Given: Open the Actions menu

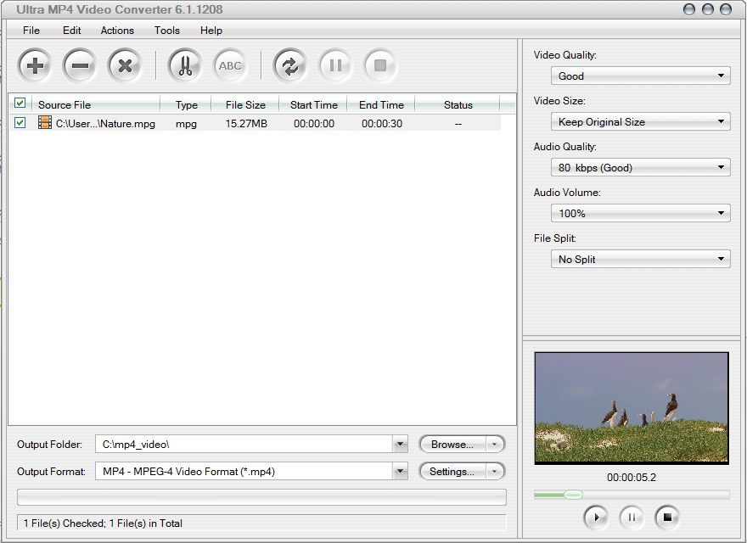Looking at the screenshot, I should coord(116,31).
